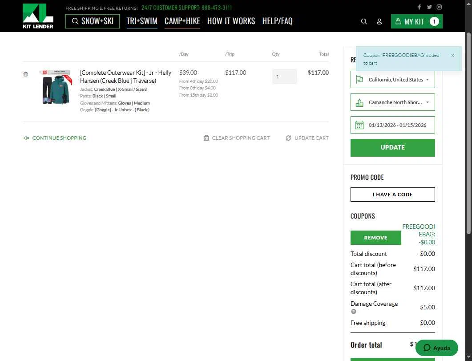
Task: Call customer support number 888-473-3111
Action: [217, 8]
